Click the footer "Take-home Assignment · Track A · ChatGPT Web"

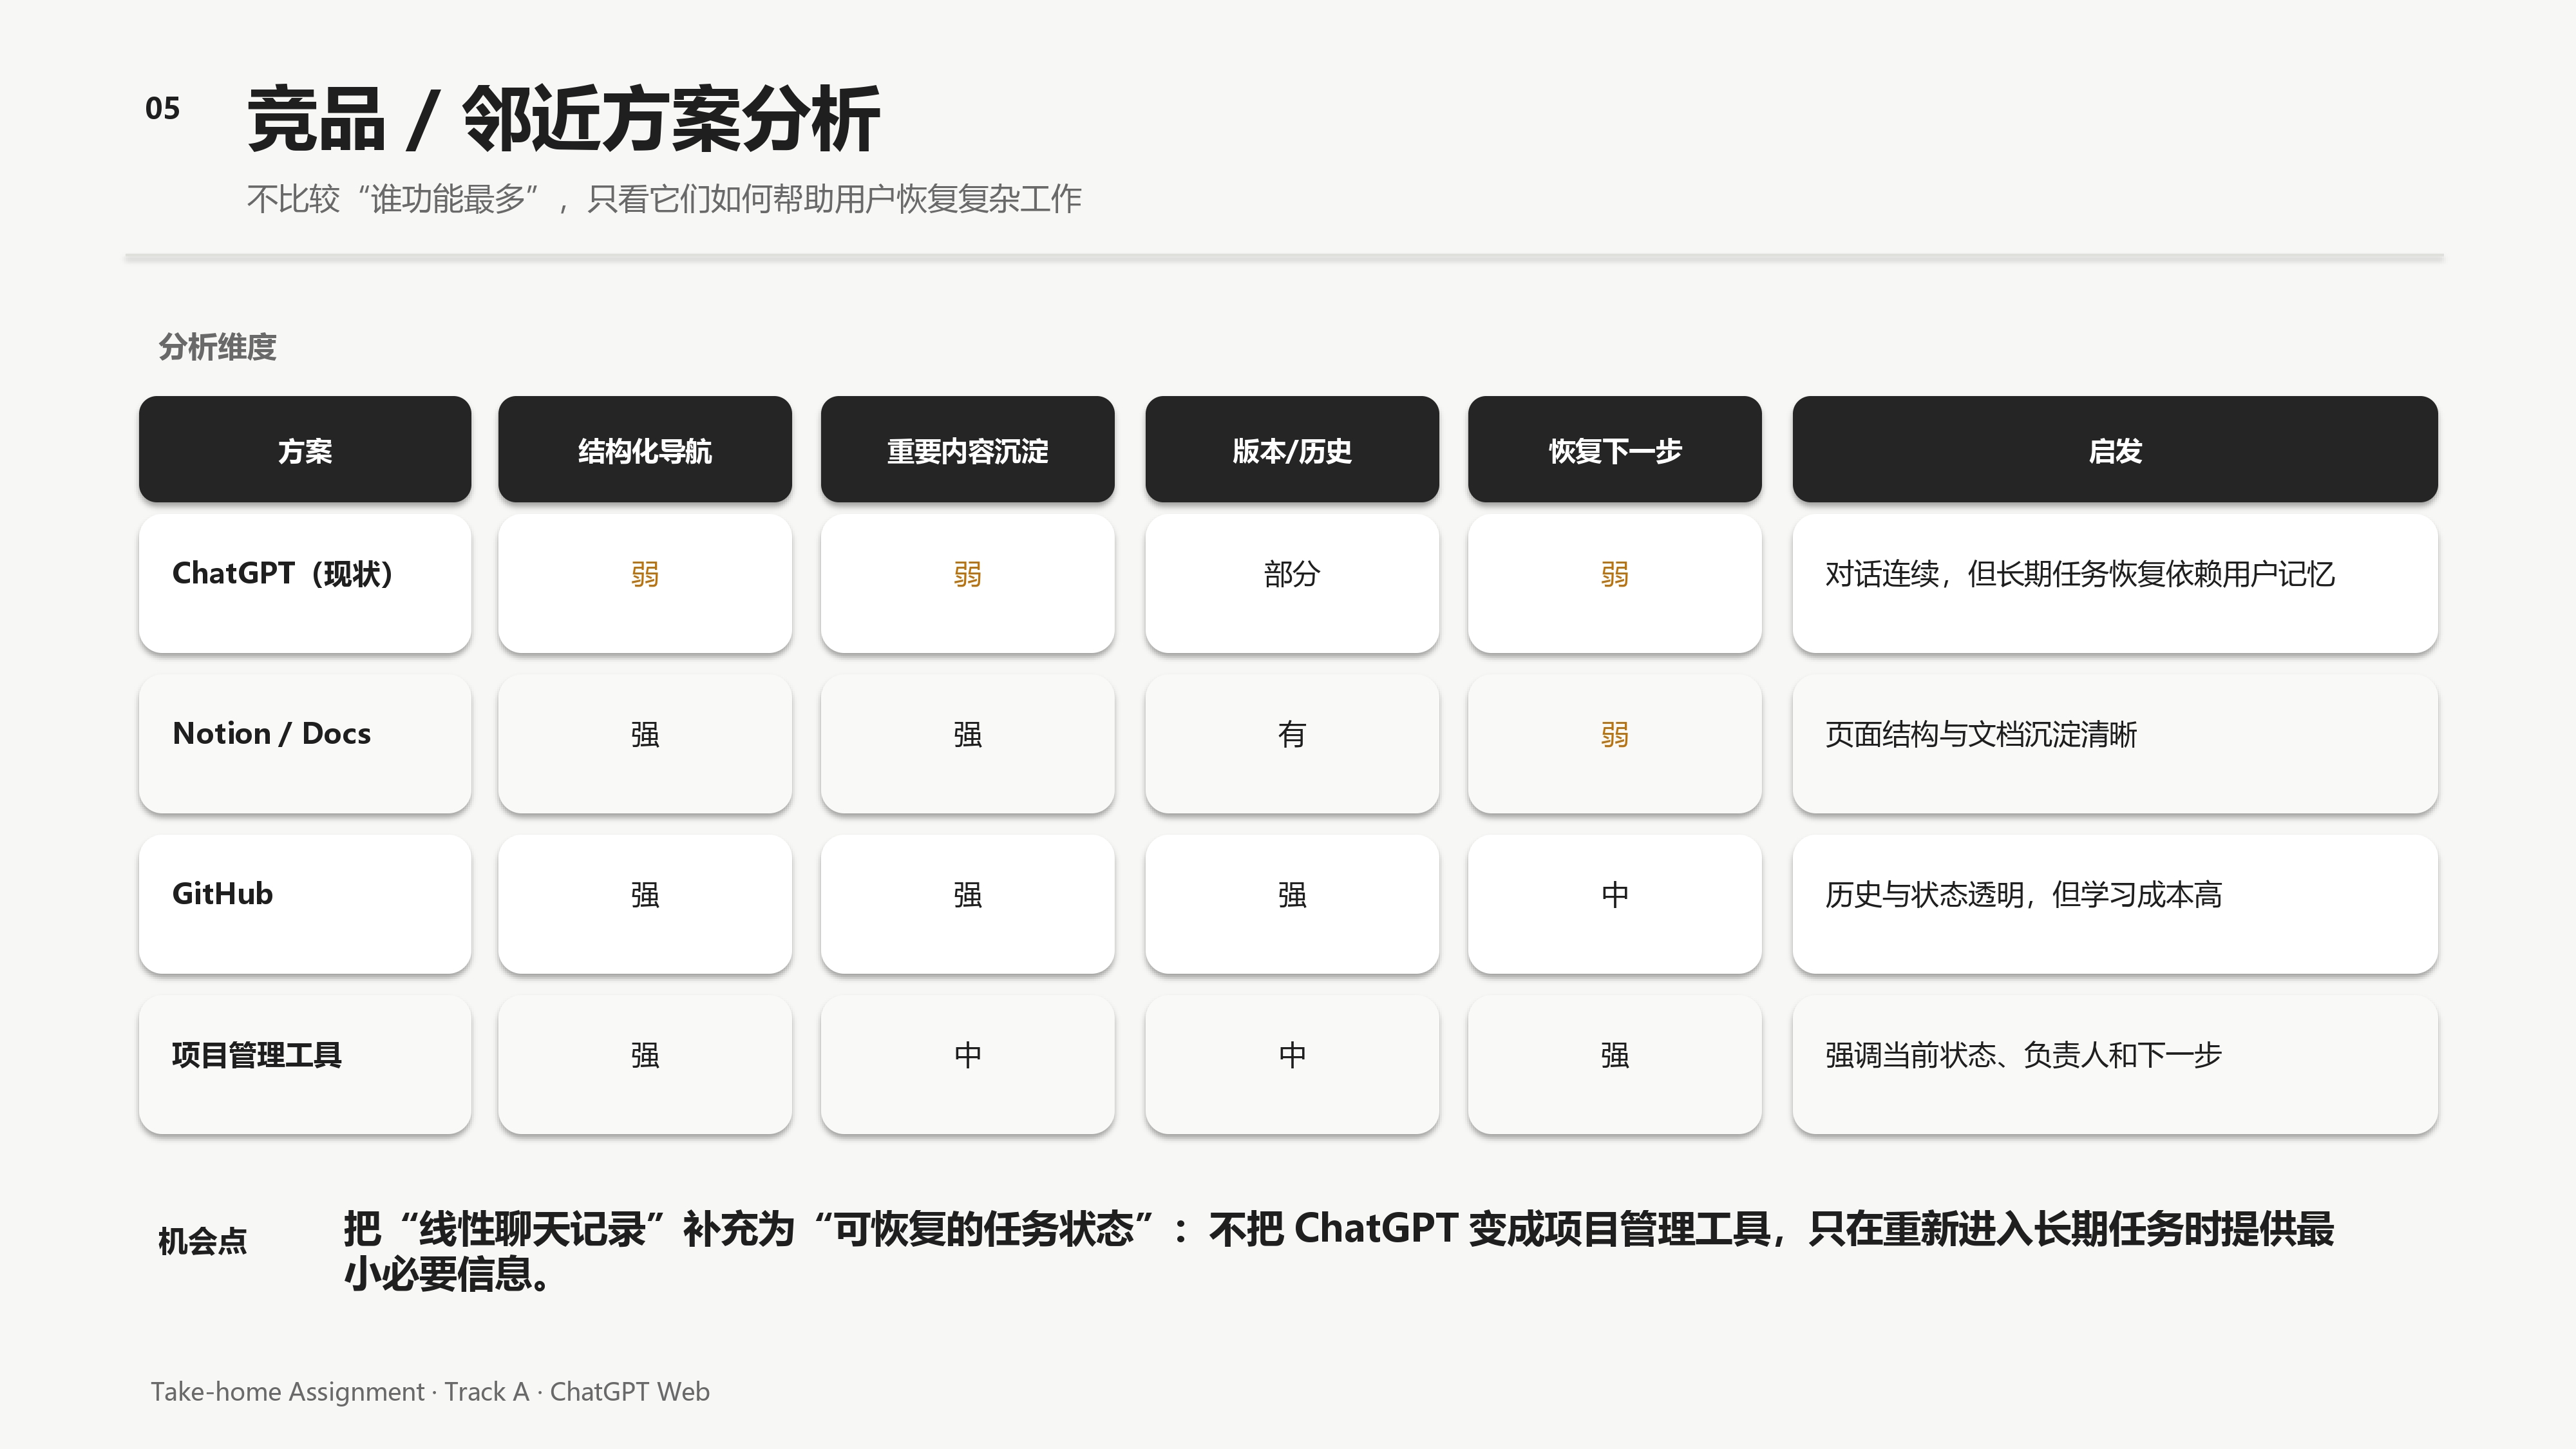click(x=430, y=1391)
